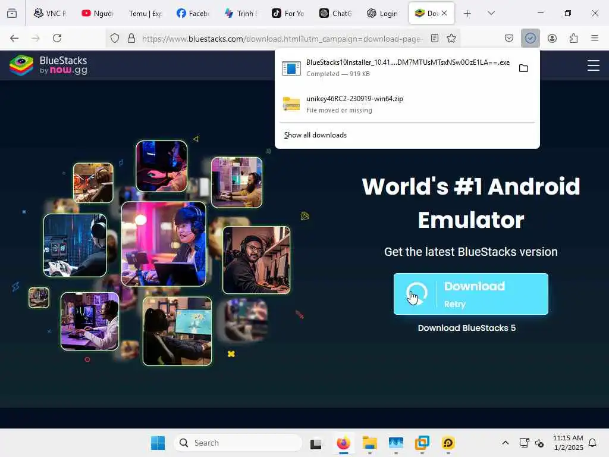Switch to the Temu tab
This screenshot has width=609, height=457.
[145, 13]
